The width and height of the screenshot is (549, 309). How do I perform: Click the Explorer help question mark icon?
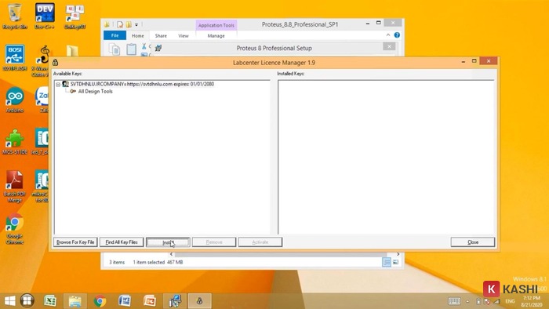pos(397,35)
